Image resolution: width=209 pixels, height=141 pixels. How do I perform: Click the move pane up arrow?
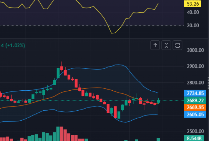pyautogui.click(x=155, y=45)
